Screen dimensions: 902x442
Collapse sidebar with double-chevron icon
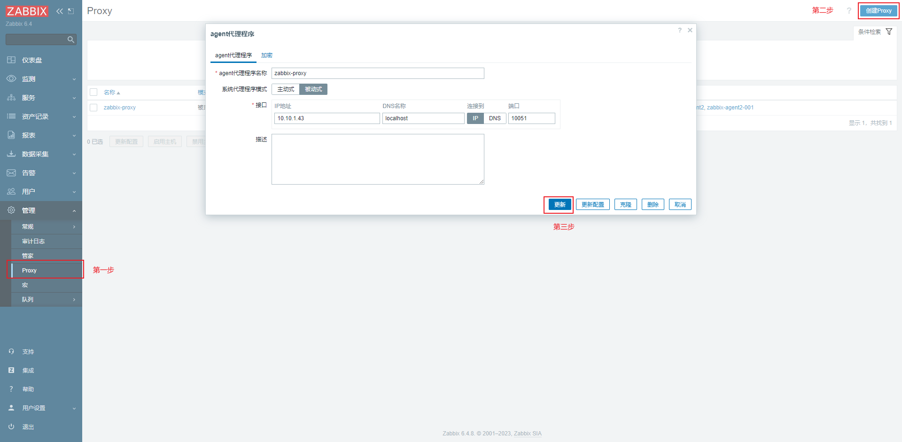[60, 11]
